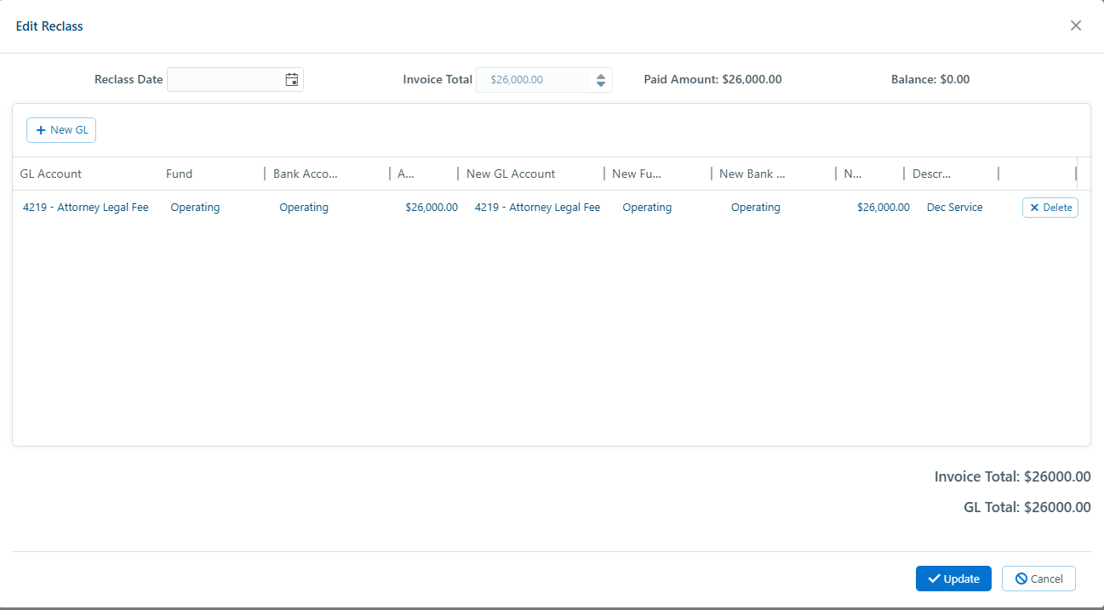Click the checkmark icon on Update button
Image resolution: width=1104 pixels, height=610 pixels.
[x=935, y=579]
